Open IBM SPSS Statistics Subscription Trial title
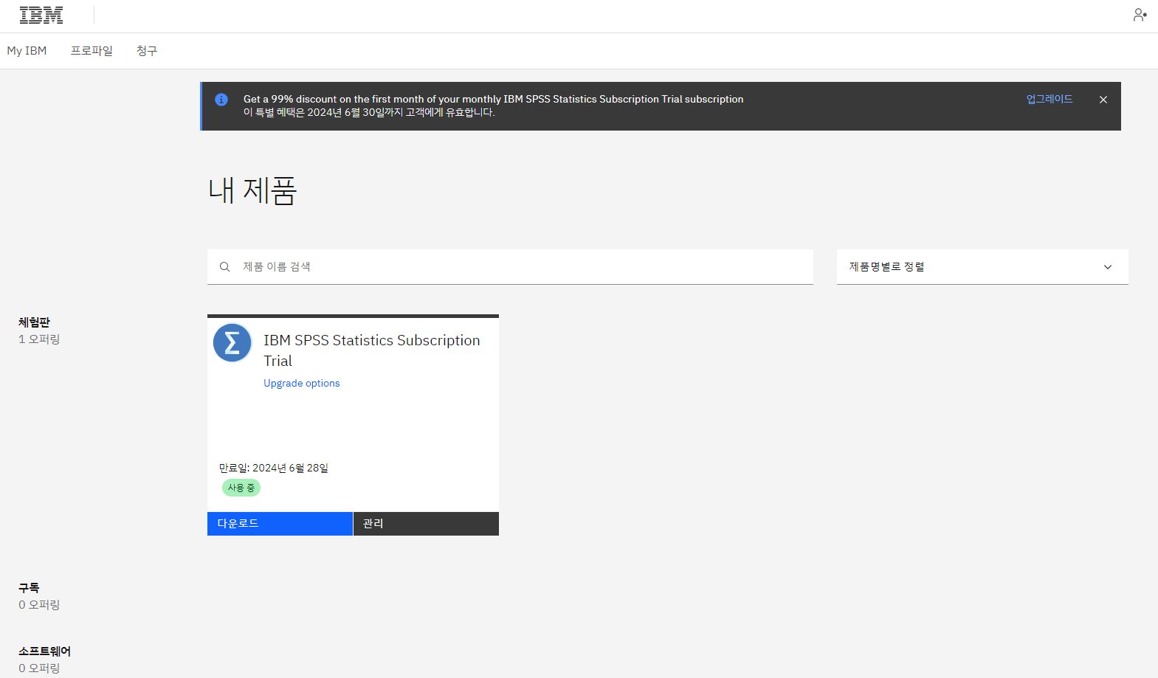This screenshot has width=1158, height=678. click(372, 350)
